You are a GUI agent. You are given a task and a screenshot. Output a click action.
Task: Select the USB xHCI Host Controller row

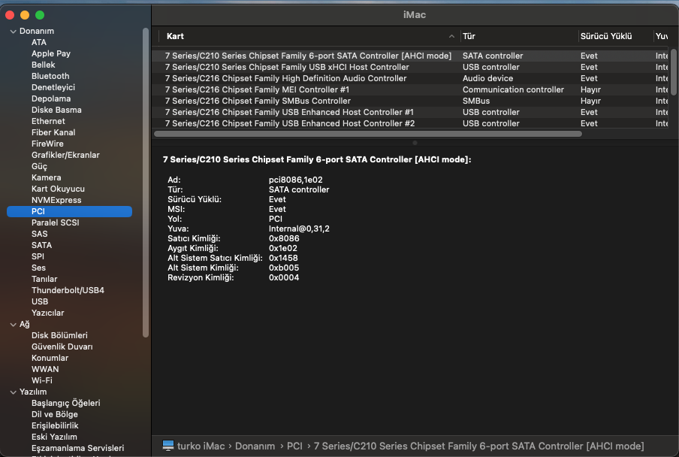click(x=287, y=67)
